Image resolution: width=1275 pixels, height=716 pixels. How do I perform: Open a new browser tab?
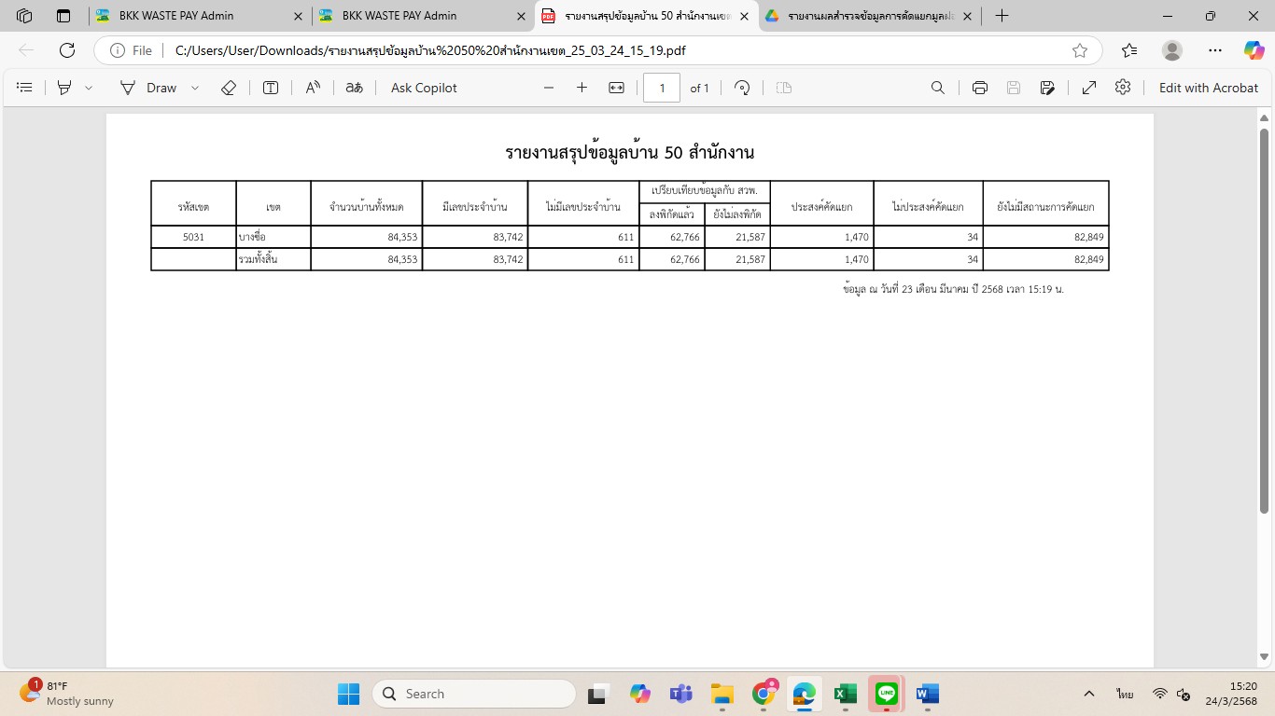pos(1002,16)
